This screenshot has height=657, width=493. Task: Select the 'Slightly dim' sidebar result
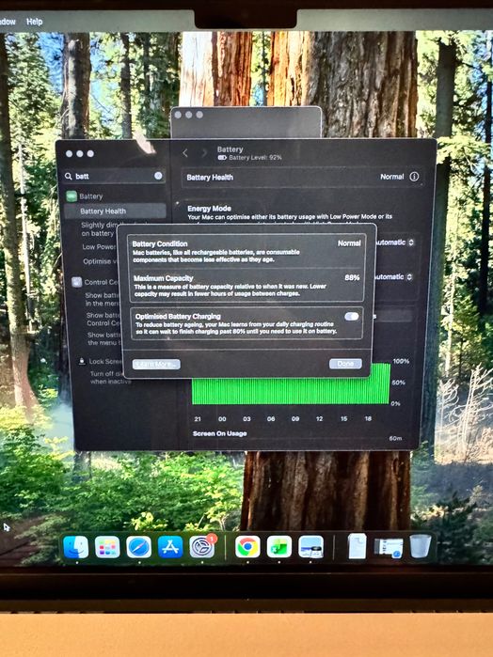pyautogui.click(x=99, y=228)
